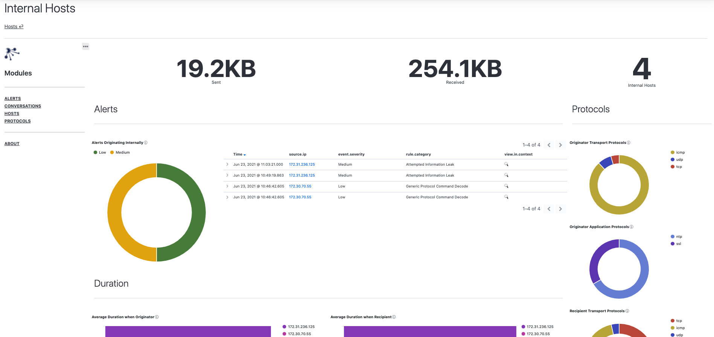714x337 pixels.
Task: Open the HOSTS module link
Action: coord(12,113)
